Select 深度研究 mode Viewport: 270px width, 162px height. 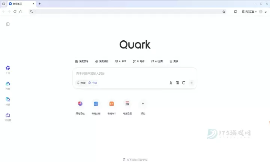pyautogui.click(x=102, y=61)
